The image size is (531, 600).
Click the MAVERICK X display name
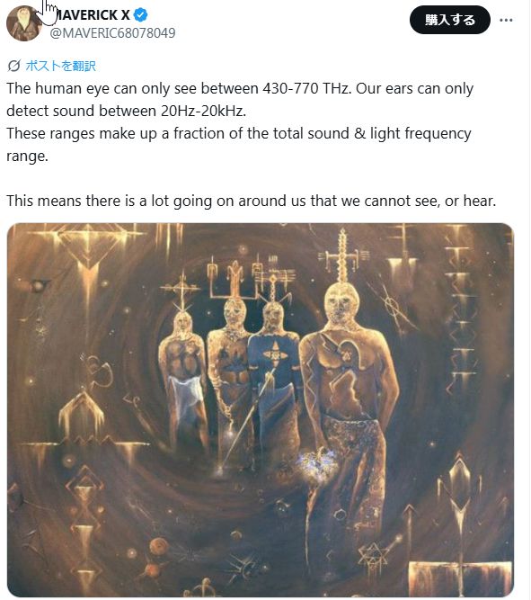92,15
